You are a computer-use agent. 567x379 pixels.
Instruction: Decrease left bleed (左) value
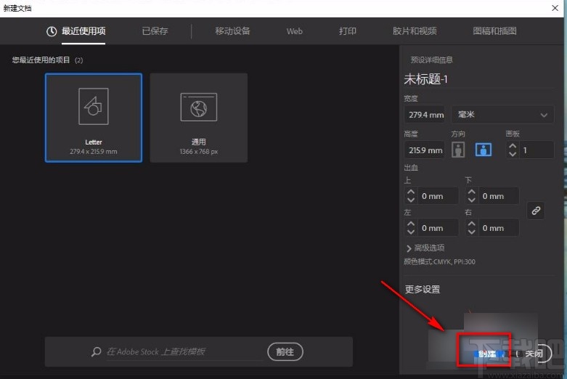(410, 232)
